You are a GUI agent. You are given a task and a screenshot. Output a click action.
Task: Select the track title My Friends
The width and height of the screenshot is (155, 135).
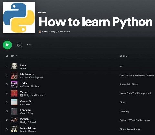(x=27, y=74)
